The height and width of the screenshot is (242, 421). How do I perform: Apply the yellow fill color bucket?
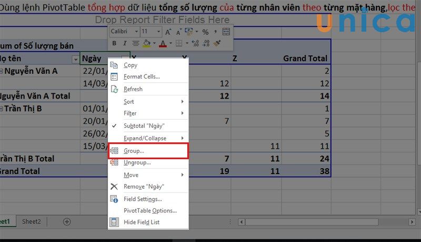pos(147,43)
